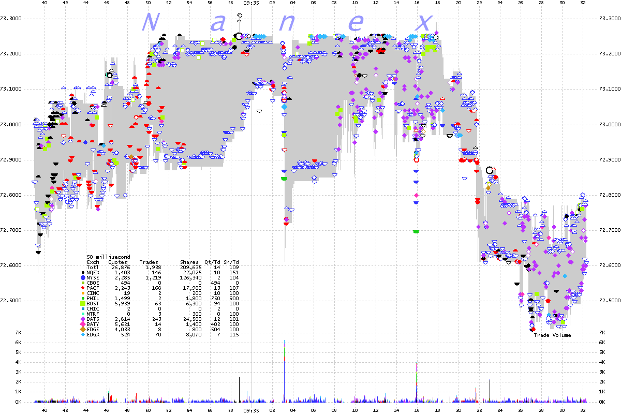Click the red PACF legend diamond

tap(83, 287)
